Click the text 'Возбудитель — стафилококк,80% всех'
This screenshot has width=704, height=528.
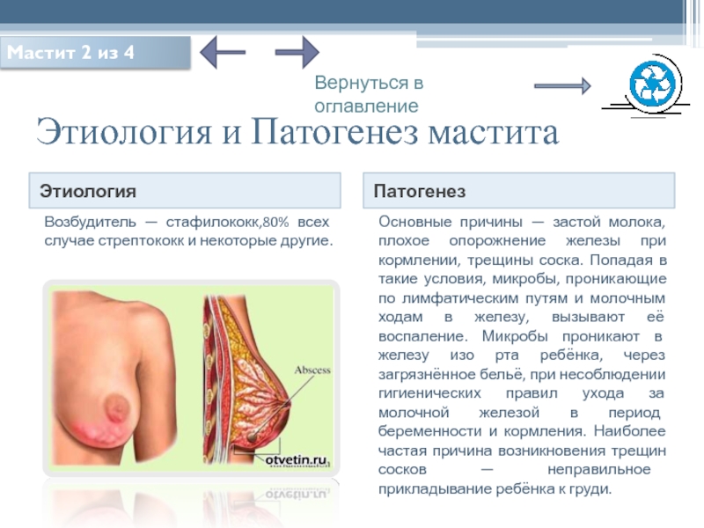tap(187, 222)
